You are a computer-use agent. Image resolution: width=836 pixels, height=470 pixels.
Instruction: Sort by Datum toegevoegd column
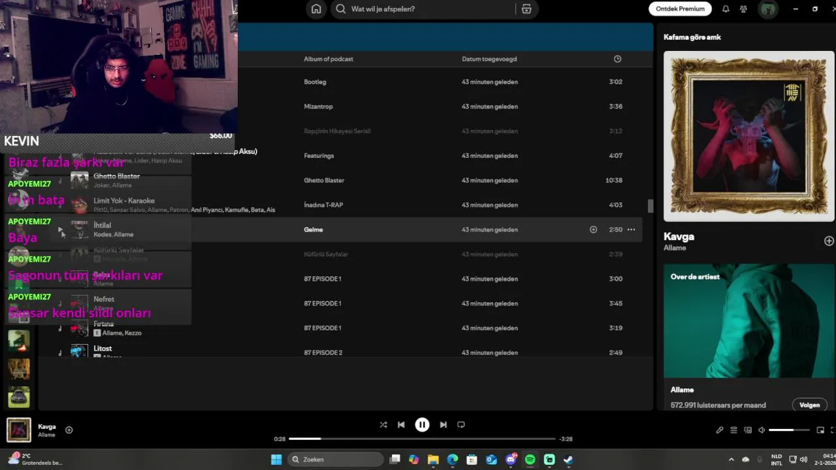pyautogui.click(x=489, y=59)
